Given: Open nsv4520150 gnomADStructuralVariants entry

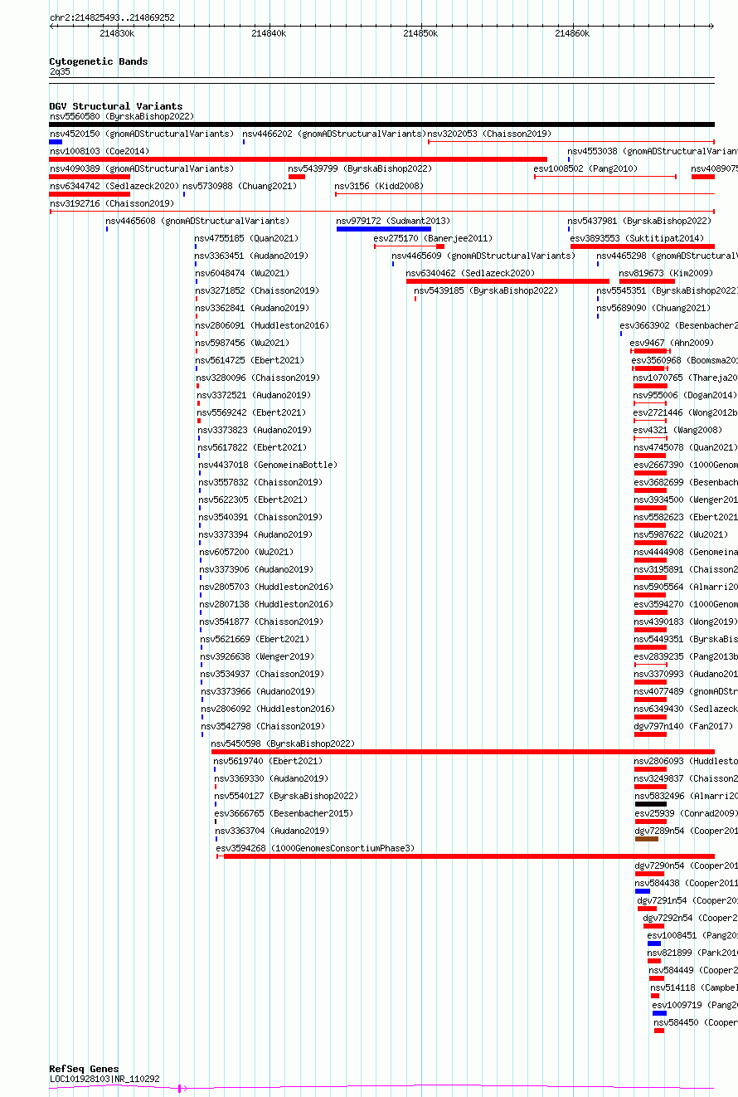Looking at the screenshot, I should coord(142,134).
